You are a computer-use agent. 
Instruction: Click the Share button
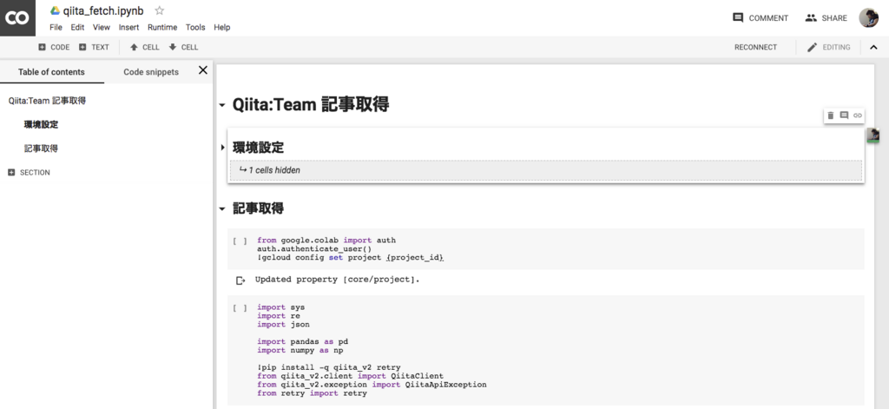pyautogui.click(x=826, y=18)
